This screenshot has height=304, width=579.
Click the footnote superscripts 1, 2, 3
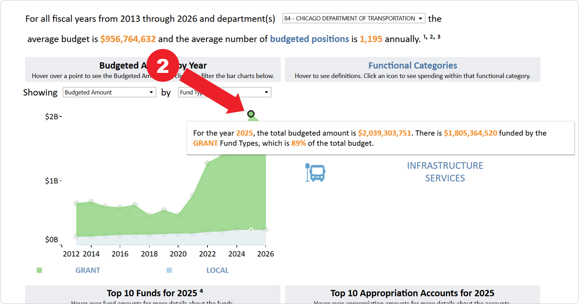click(x=432, y=37)
